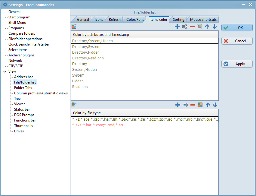Select DOS Prompt settings
Viewport: 256px width, 196px height.
(24, 115)
